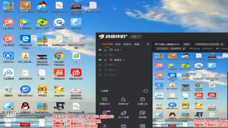Open 斗鱼直播伴侣 desktop shortcut
This screenshot has width=228, height=128.
25,7
